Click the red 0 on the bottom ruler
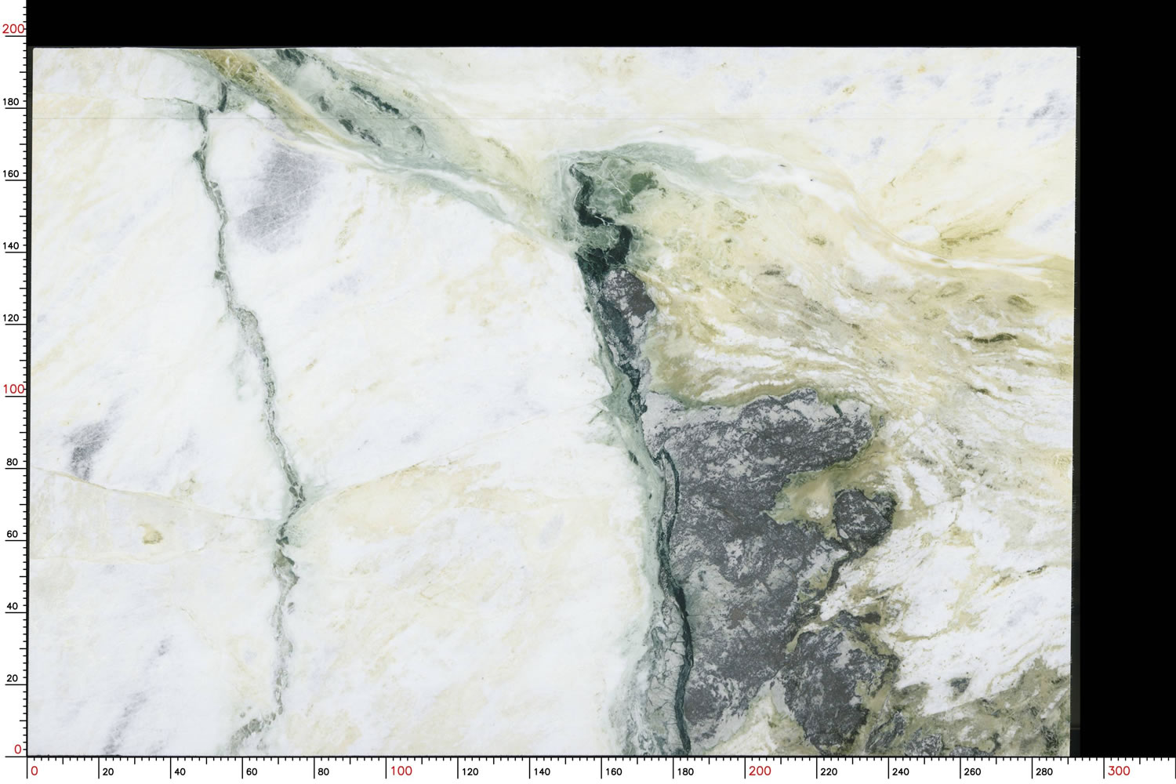The width and height of the screenshot is (1176, 784). [x=34, y=771]
